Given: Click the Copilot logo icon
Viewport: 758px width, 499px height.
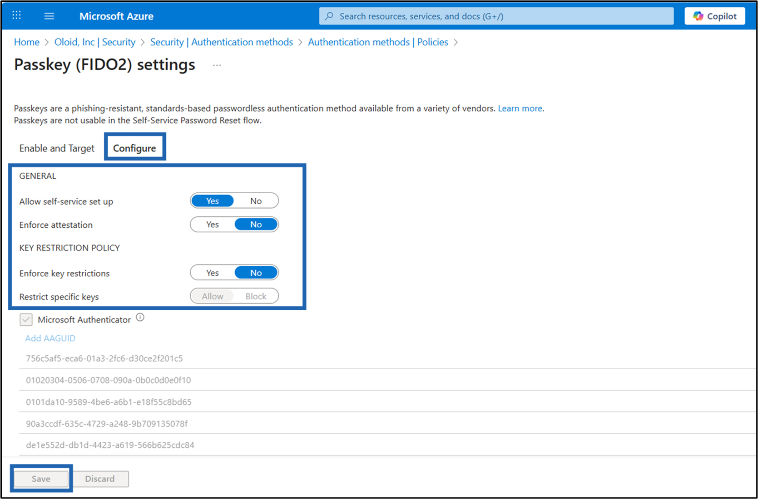Looking at the screenshot, I should pos(698,16).
